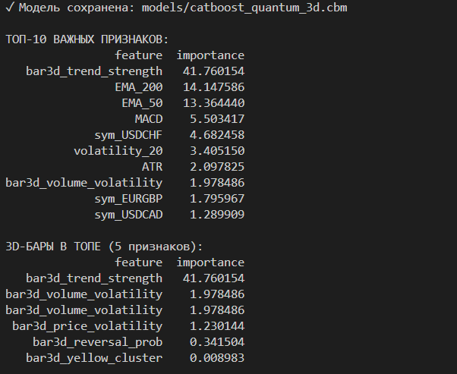This screenshot has width=457, height=374.
Task: Click the ATR feature name
Action: [152, 167]
